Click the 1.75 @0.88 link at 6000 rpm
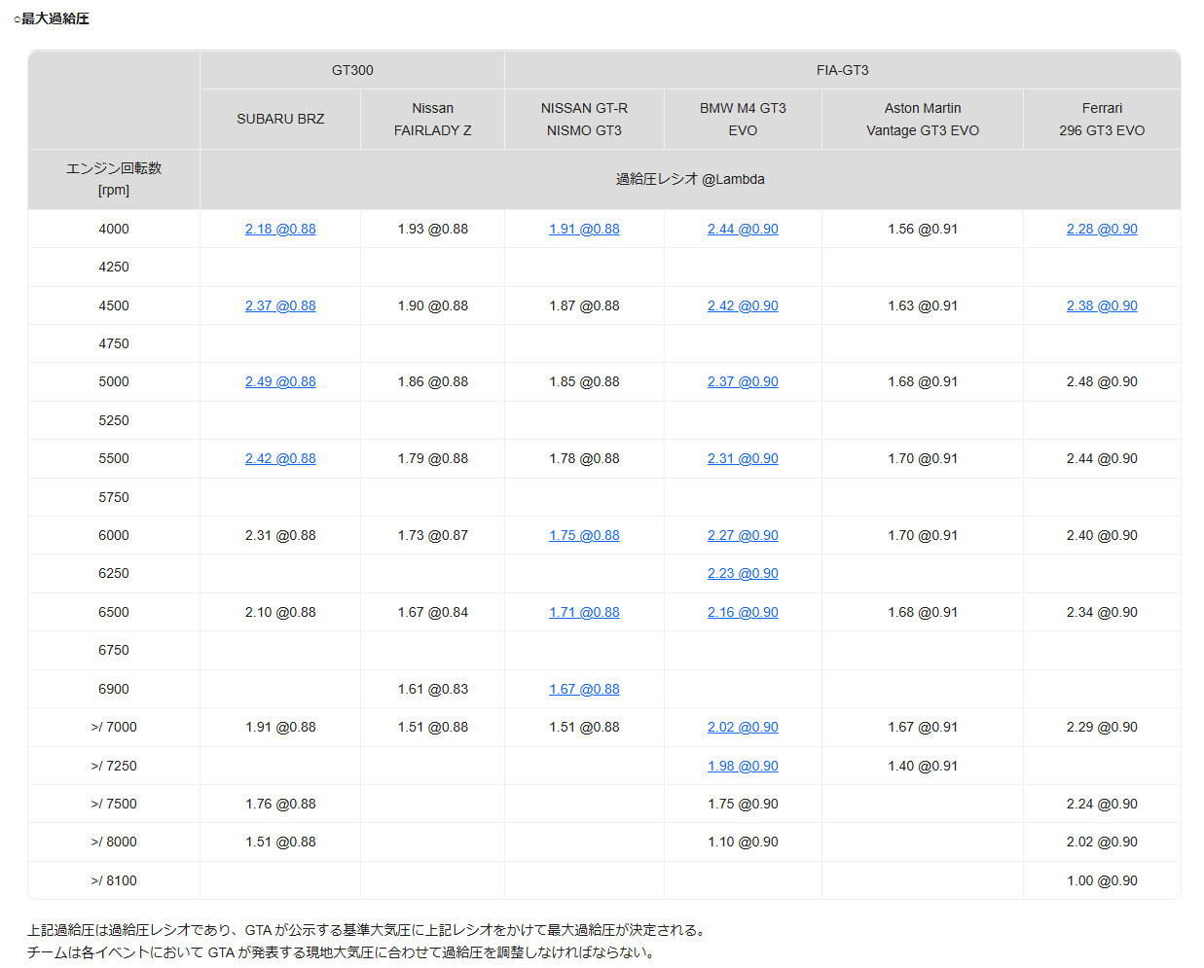The height and width of the screenshot is (968, 1204). click(x=584, y=535)
